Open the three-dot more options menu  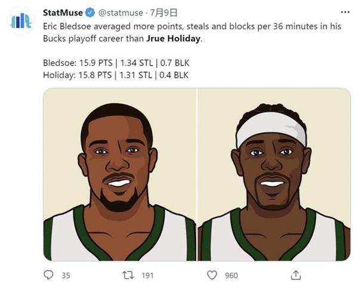pos(345,13)
